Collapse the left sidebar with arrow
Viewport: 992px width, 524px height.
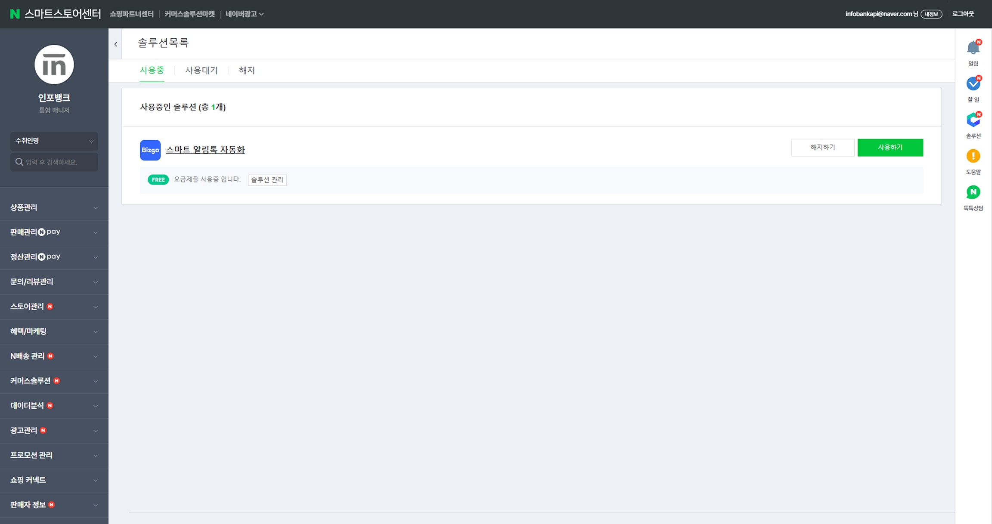115,44
